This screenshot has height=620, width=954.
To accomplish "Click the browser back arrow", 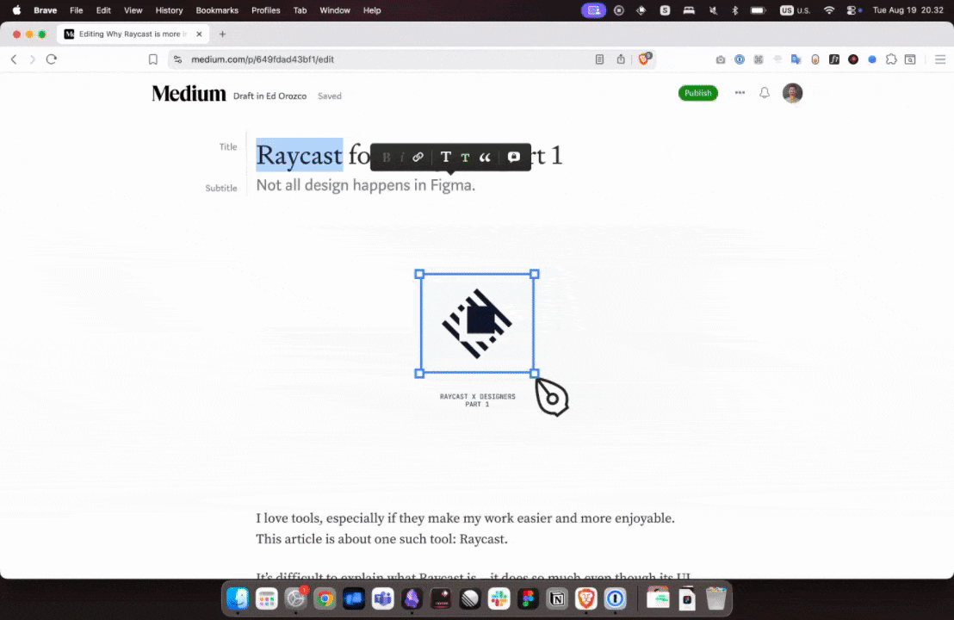I will click(14, 59).
